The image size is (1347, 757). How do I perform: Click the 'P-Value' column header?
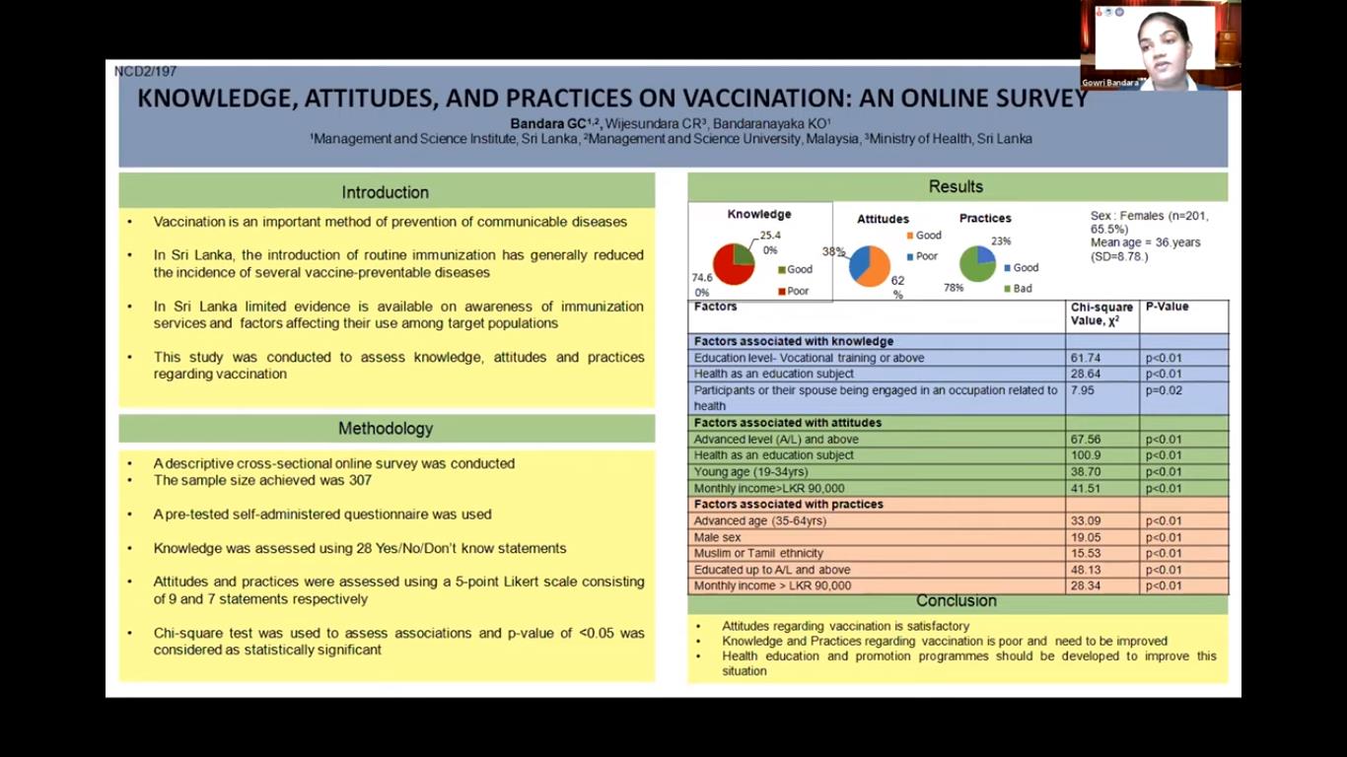1167,307
